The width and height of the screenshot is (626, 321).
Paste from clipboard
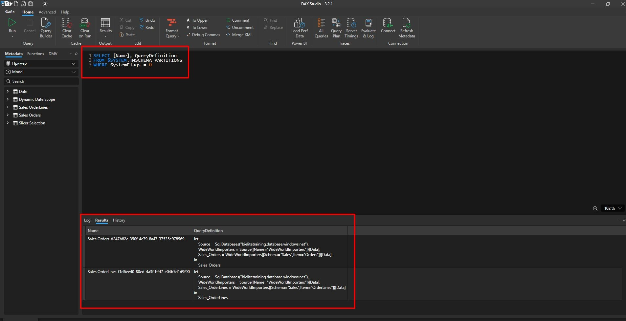[x=127, y=35]
